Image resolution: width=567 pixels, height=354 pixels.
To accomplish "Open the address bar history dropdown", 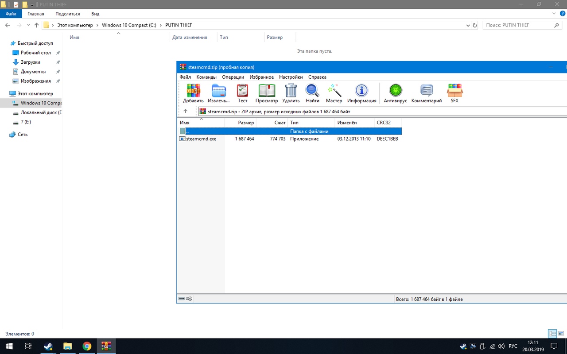I will point(468,25).
